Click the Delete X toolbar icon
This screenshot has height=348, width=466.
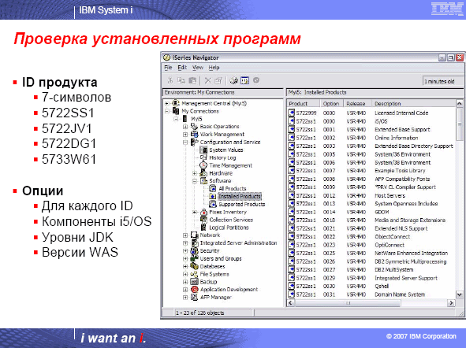tap(207, 80)
